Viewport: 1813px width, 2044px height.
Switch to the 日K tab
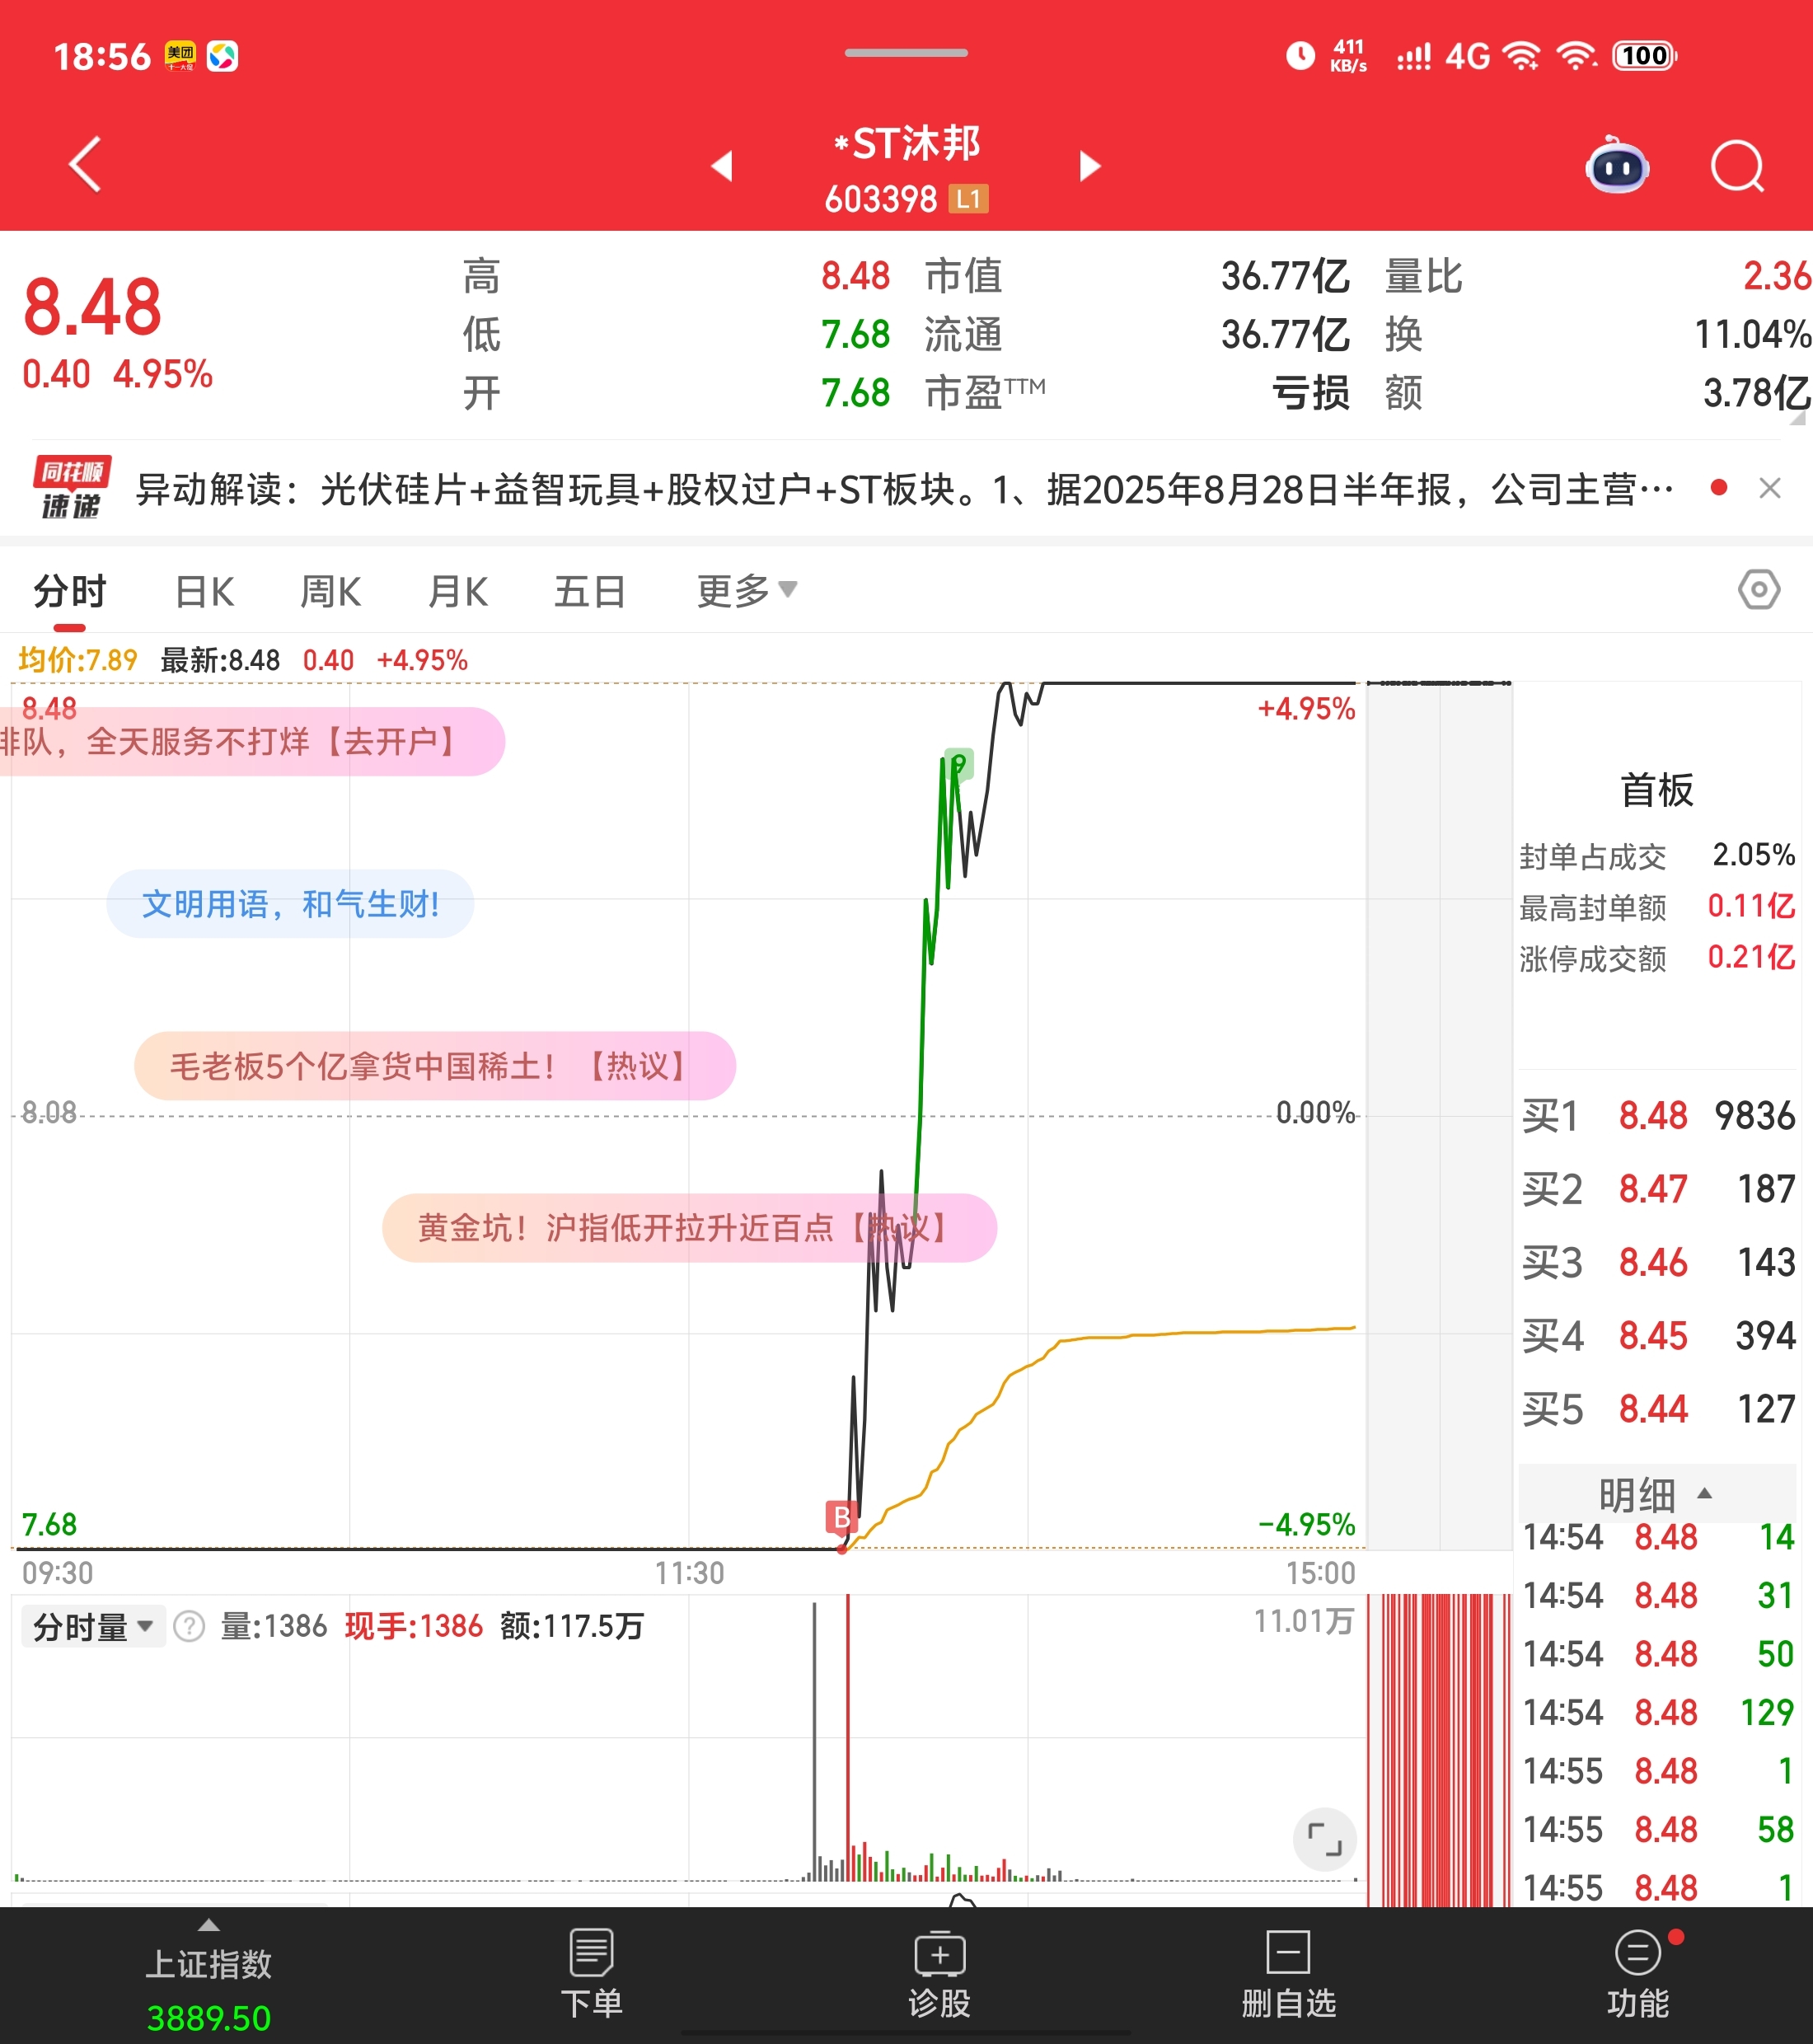[204, 592]
